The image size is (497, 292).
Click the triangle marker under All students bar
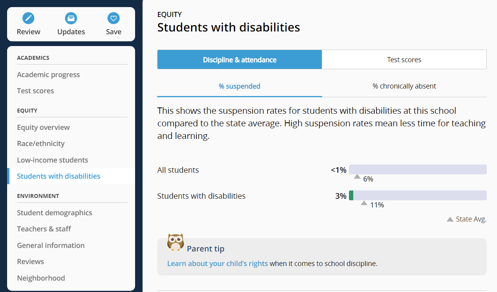pyautogui.click(x=357, y=177)
